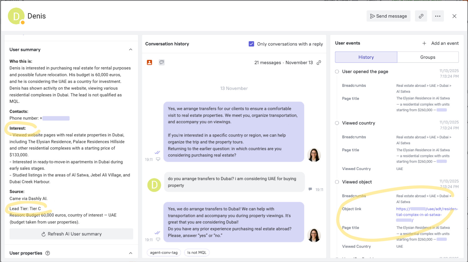Image resolution: width=468 pixels, height=262 pixels.
Task: Click the link icon beside November 13
Action: point(319,62)
